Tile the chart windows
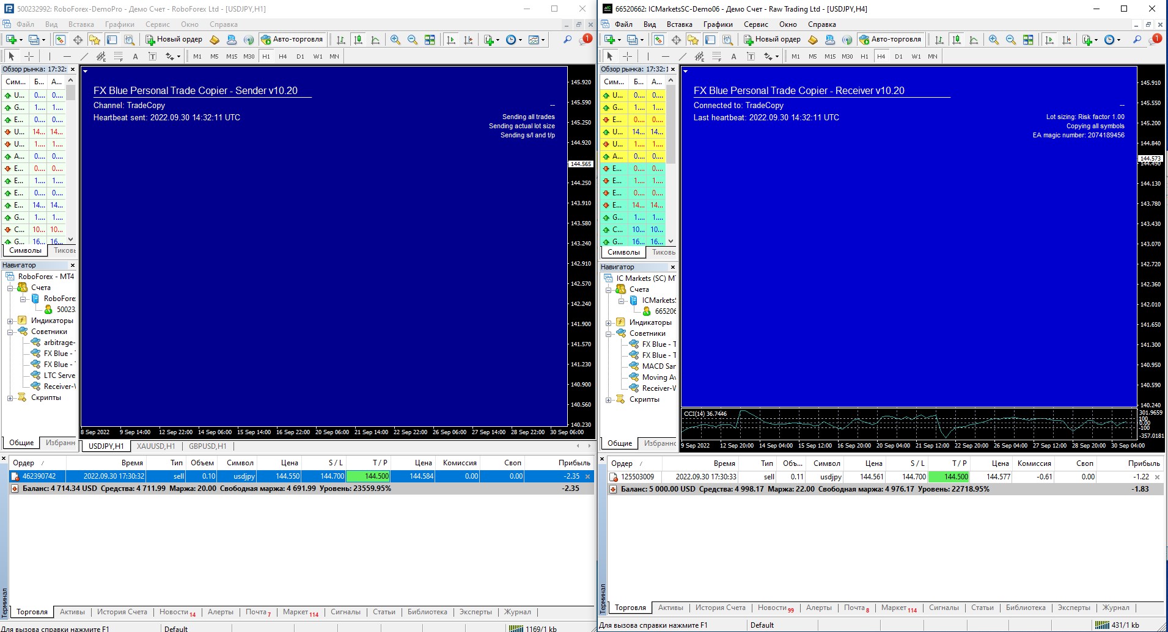The image size is (1168, 632). tap(431, 38)
